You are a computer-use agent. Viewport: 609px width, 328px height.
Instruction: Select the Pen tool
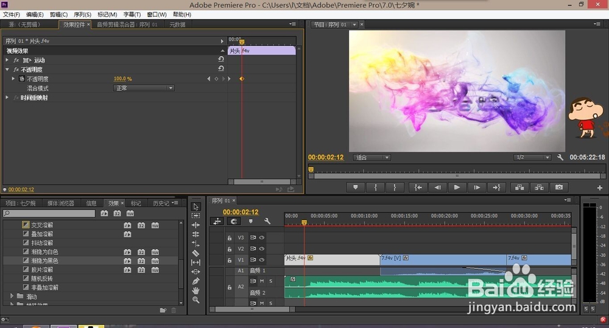tap(195, 281)
